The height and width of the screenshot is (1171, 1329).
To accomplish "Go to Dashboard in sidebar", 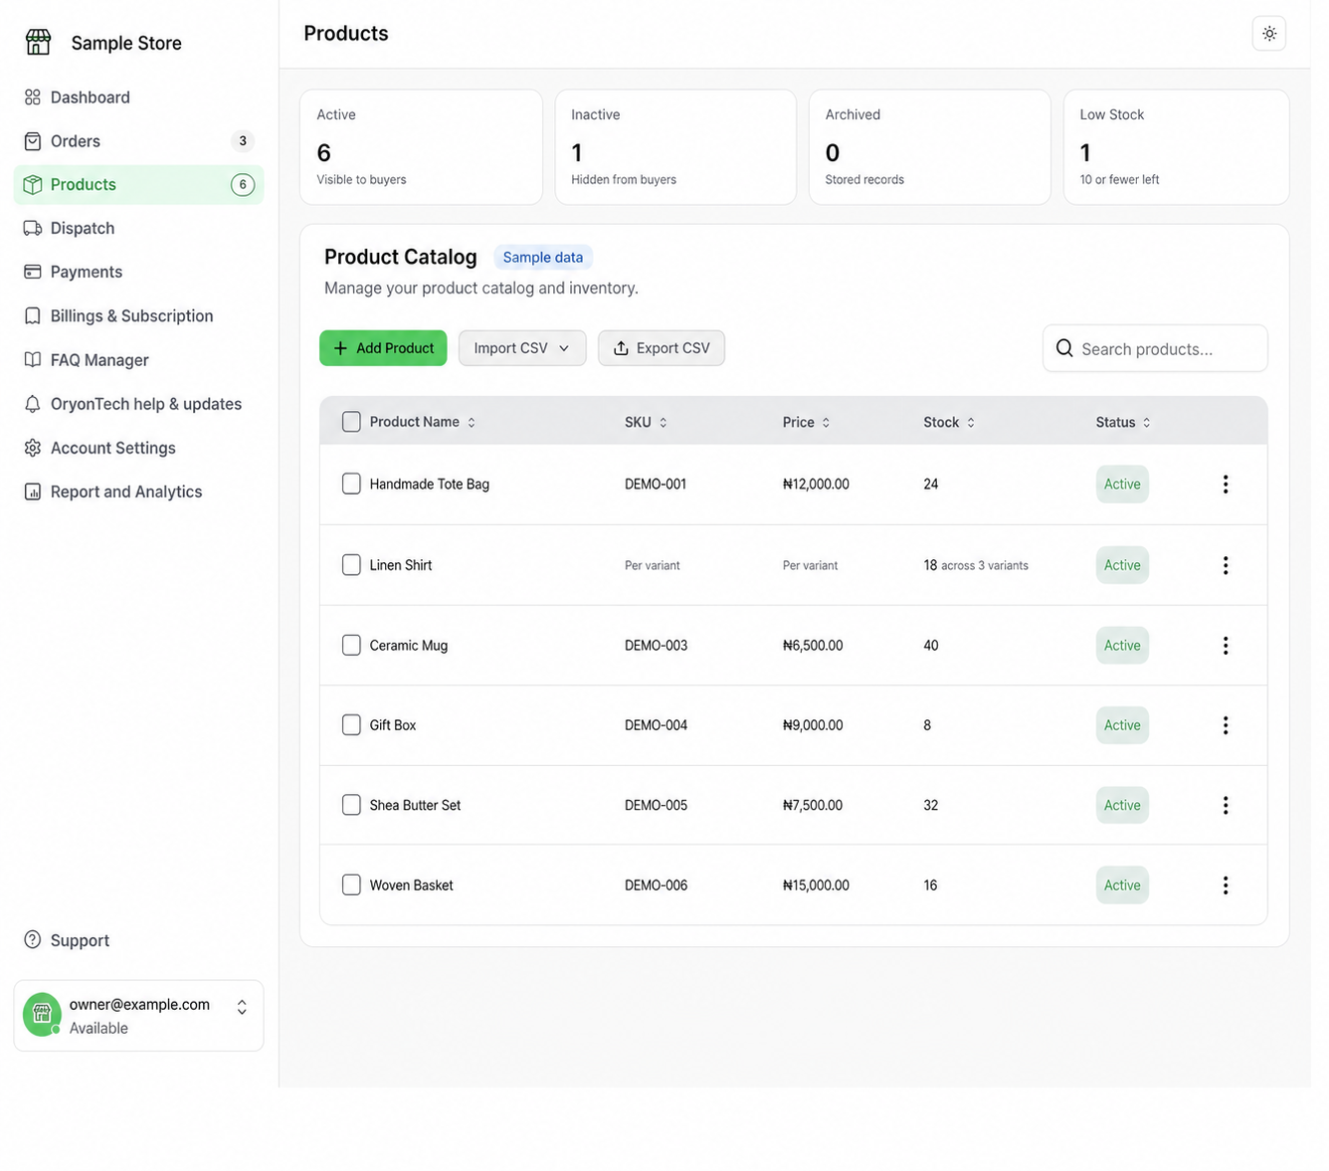I will click(x=138, y=98).
